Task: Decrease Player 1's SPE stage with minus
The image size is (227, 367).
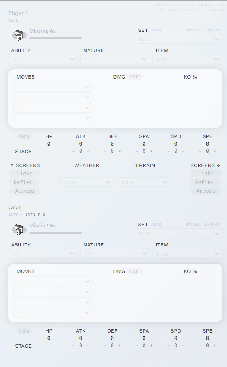Action: (x=200, y=152)
